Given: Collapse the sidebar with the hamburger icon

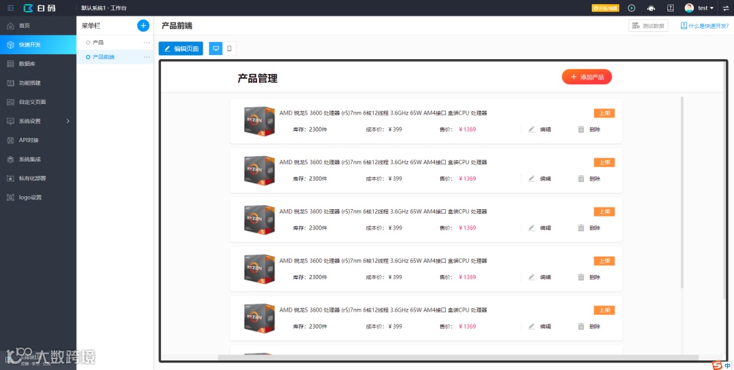Looking at the screenshot, I should [10, 8].
